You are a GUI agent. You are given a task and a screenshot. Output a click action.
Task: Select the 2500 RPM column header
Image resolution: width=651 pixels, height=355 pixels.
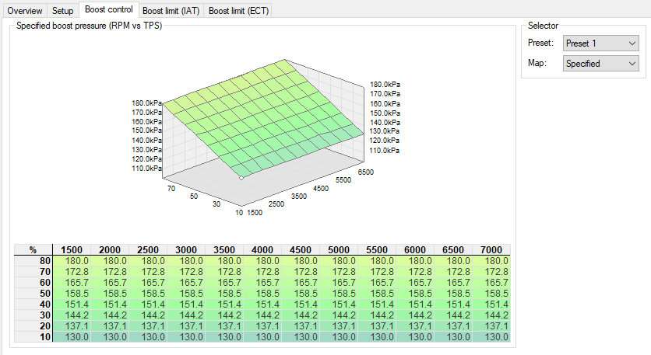click(x=148, y=250)
